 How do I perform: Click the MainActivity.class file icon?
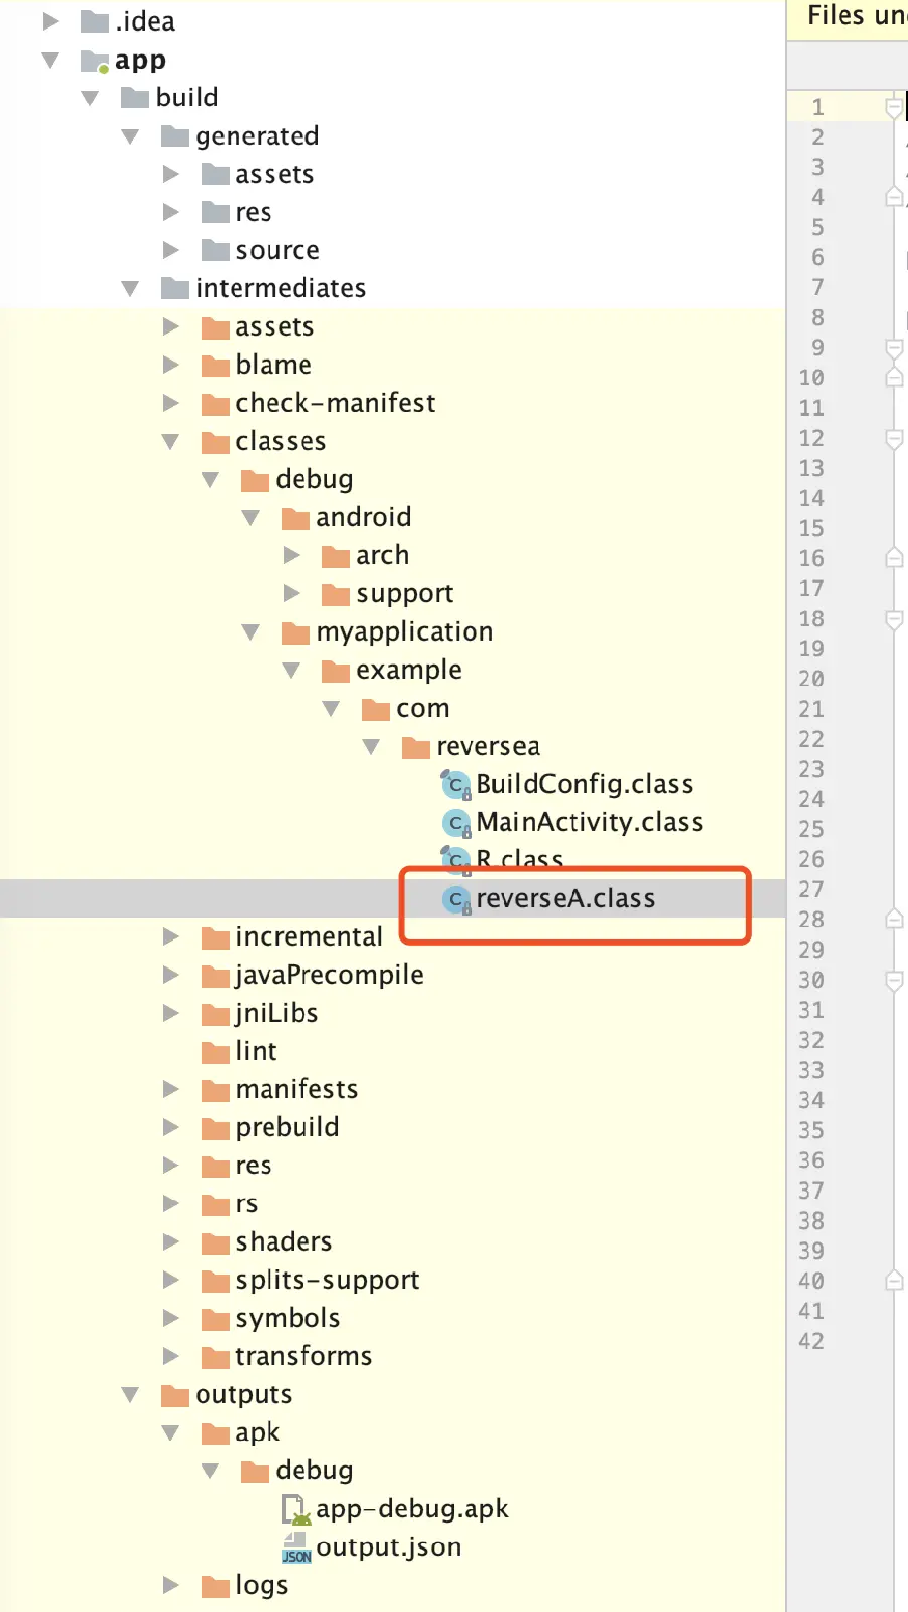[456, 823]
